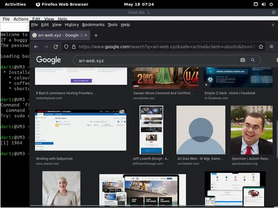Click the page vertical scrollbar thumb
278x208 pixels.
[x=277, y=139]
